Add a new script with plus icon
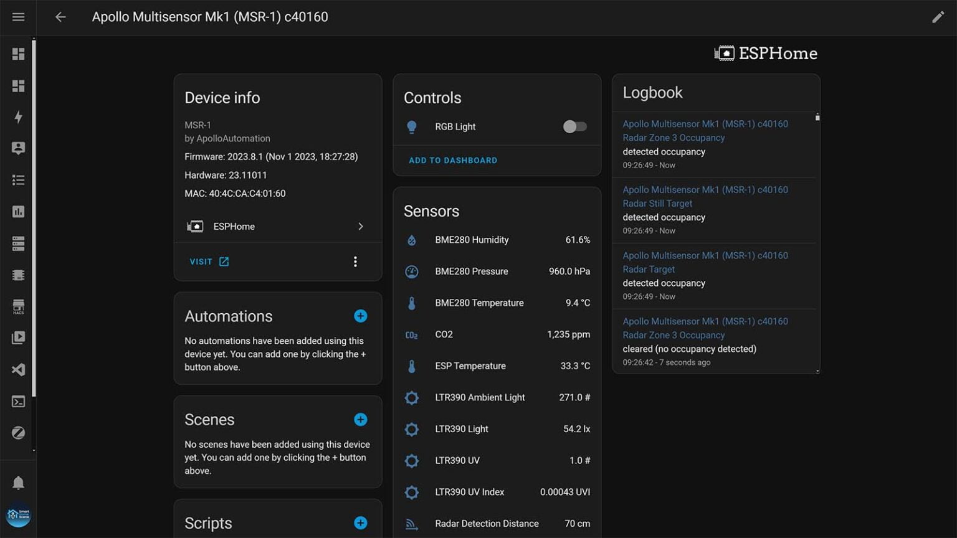Viewport: 957px width, 538px height. [360, 523]
